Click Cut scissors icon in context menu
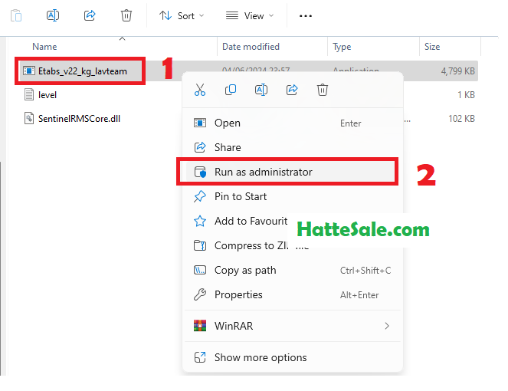 pos(200,90)
